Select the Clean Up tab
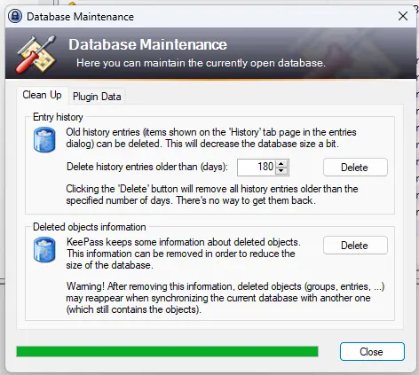Screen dimensions: 419x375 tap(42, 95)
